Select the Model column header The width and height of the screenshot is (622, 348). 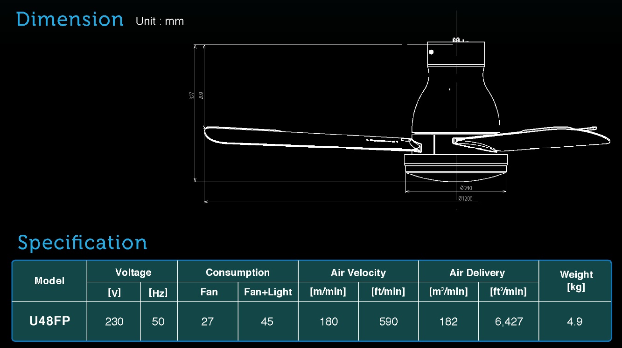[49, 281]
